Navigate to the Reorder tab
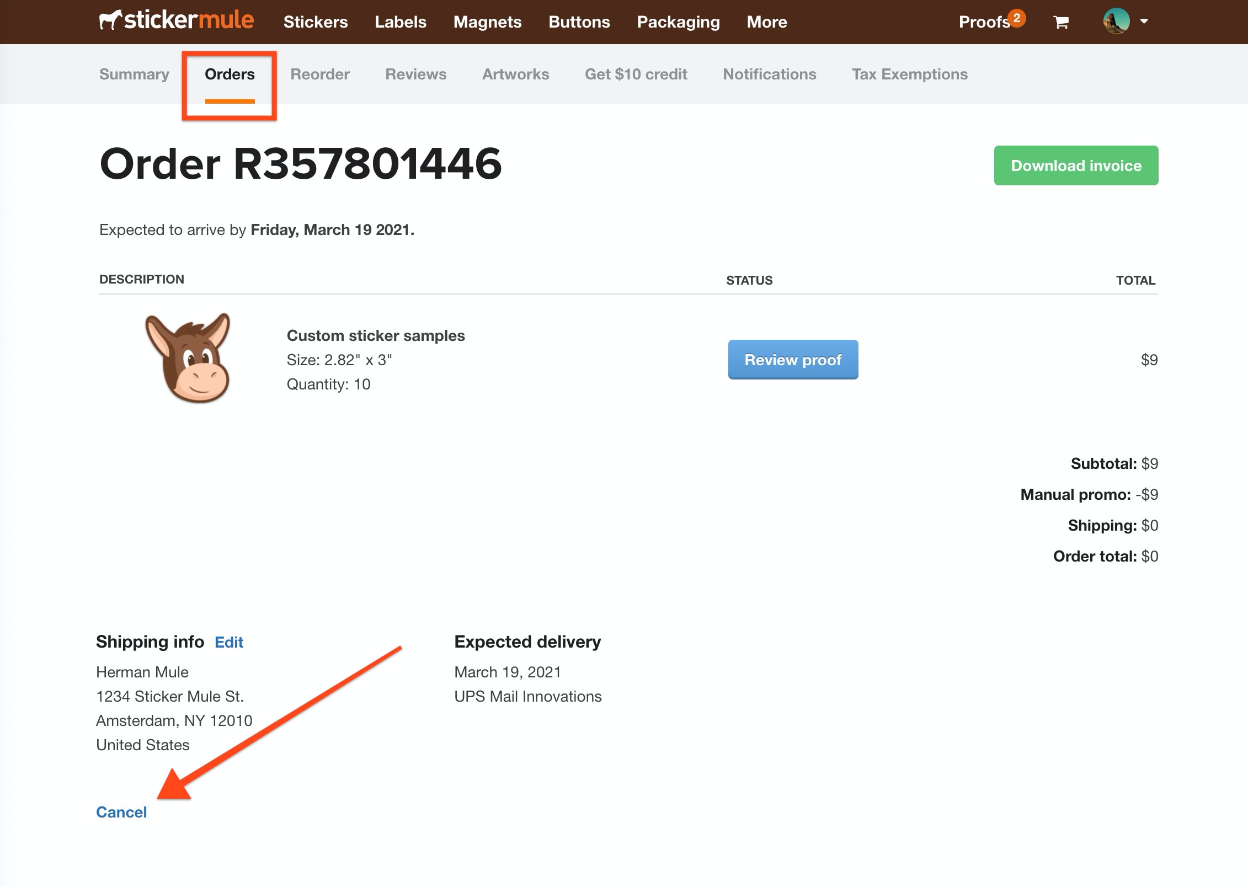 tap(319, 74)
